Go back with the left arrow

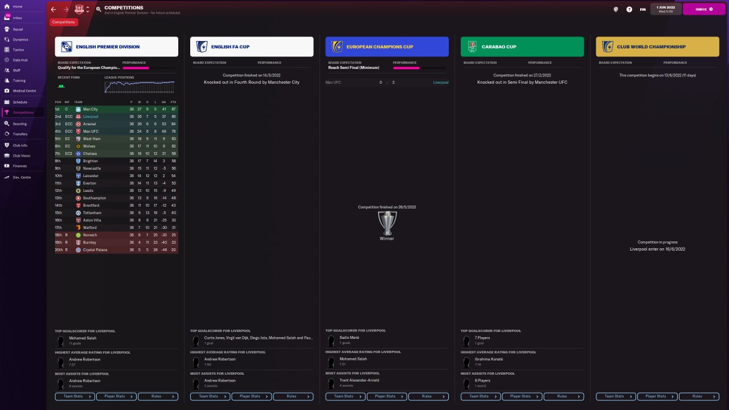(x=54, y=9)
